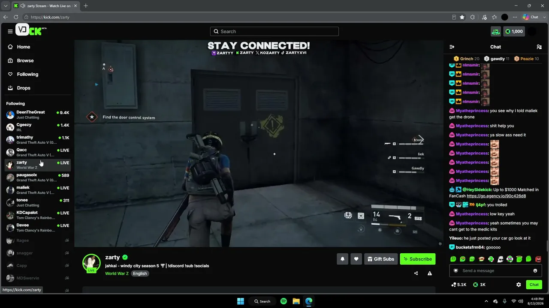This screenshot has height=308, width=549.
Task: Send message with green Chat button
Action: (534, 284)
